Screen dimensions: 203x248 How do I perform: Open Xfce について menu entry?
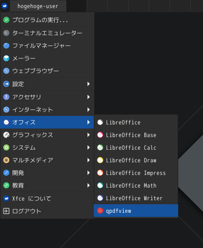47,198
